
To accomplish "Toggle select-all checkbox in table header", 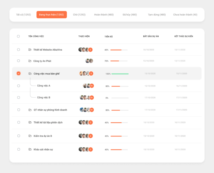I will 18,36.
